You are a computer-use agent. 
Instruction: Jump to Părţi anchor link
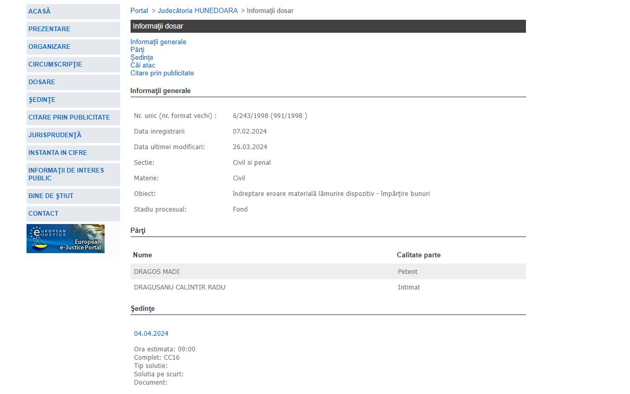(137, 50)
